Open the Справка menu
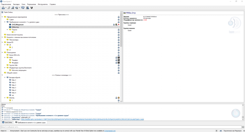Viewport: 245px width, 132px height. click(53, 4)
